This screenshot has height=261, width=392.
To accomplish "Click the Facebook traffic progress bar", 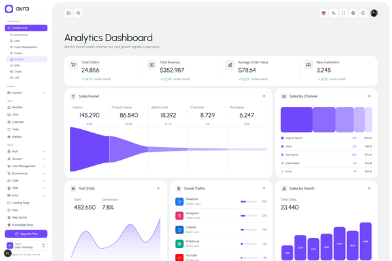I will pos(249,202).
